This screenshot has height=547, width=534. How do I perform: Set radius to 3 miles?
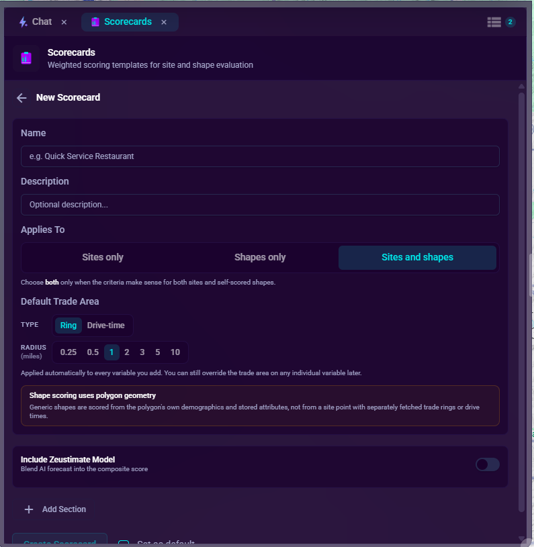click(x=142, y=352)
